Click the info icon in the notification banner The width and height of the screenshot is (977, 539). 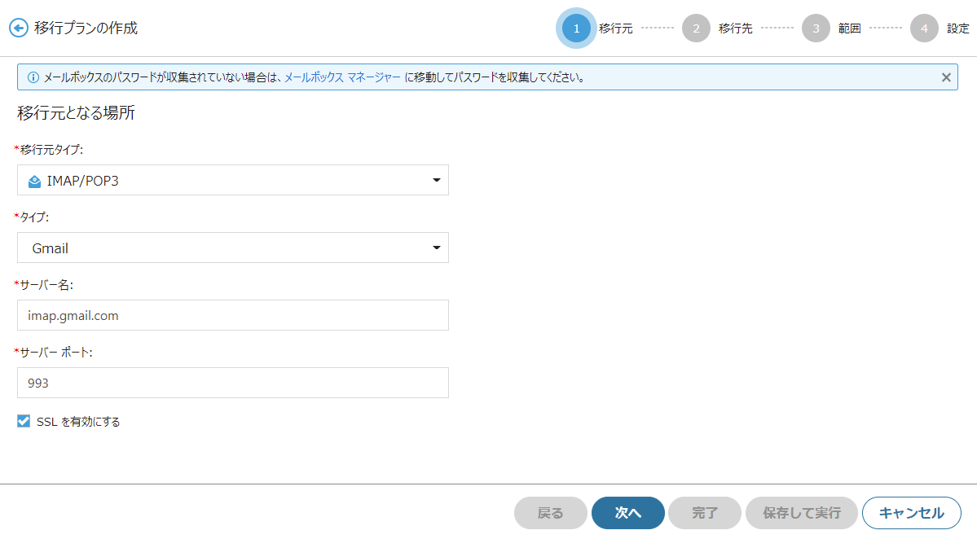tap(33, 78)
